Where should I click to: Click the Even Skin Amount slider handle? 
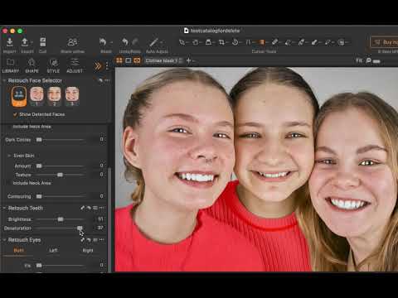pos(39,166)
